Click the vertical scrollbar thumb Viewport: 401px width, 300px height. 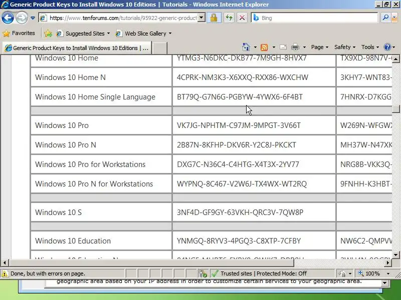point(395,109)
